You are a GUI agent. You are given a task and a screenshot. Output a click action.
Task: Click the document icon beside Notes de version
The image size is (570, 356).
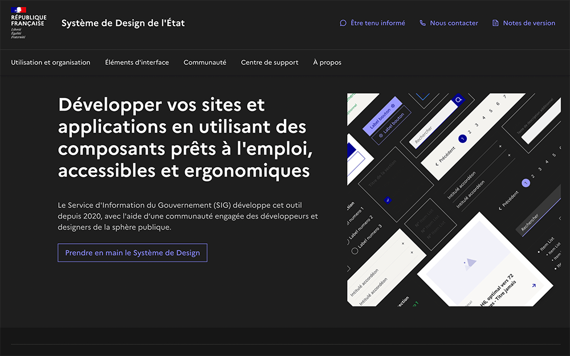coord(495,23)
